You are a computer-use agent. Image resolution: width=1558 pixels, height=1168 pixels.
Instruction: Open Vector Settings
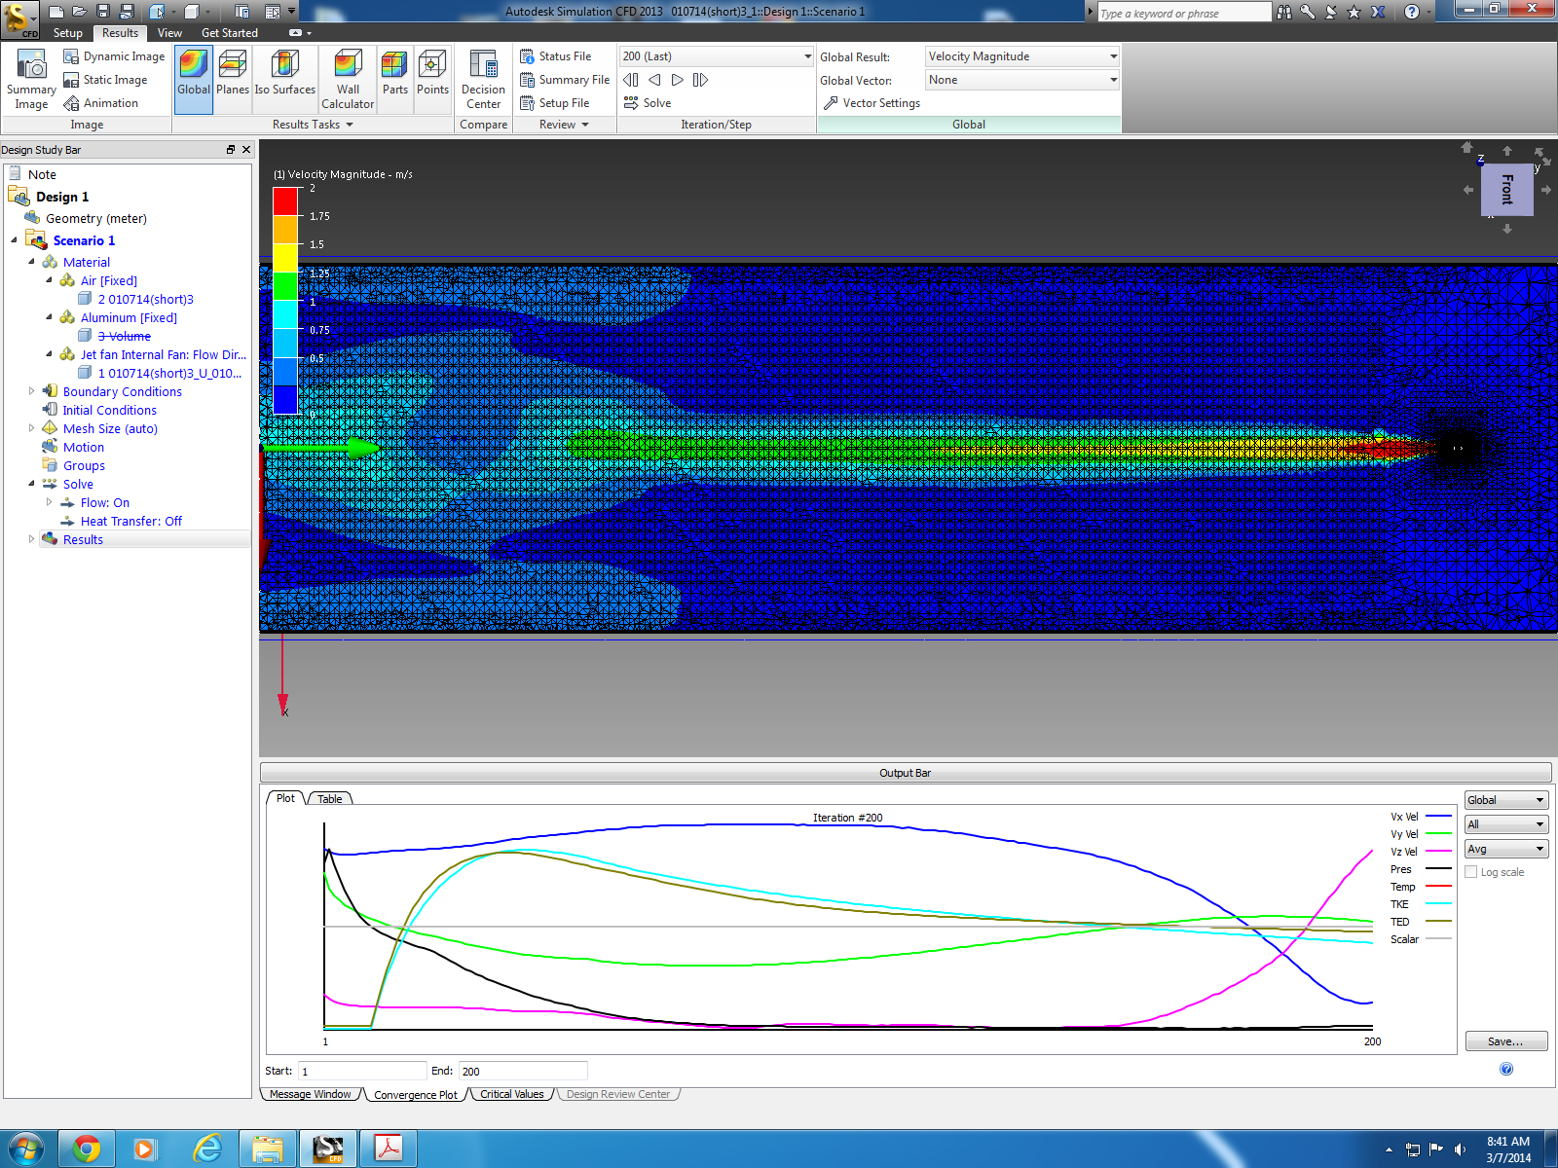[872, 103]
